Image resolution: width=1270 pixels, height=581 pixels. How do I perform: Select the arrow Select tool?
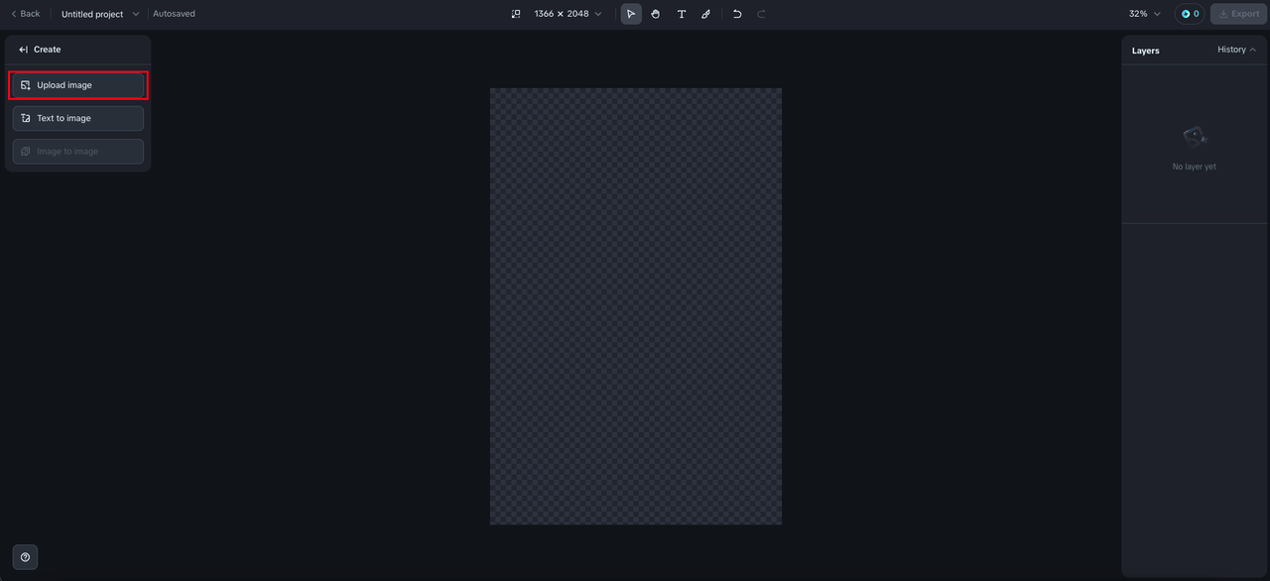[631, 14]
